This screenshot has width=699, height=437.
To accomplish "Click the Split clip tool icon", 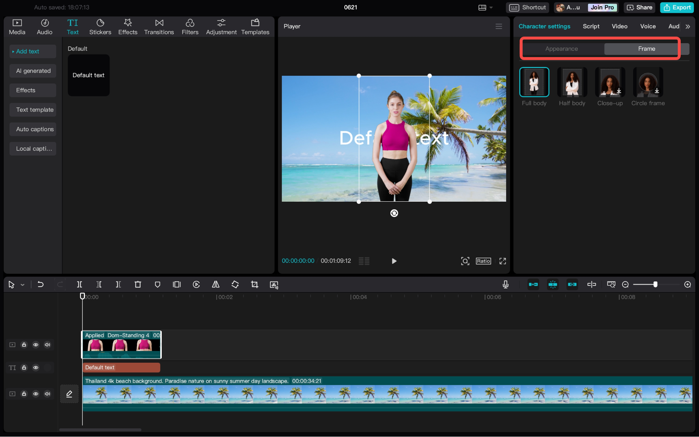I will pos(79,284).
